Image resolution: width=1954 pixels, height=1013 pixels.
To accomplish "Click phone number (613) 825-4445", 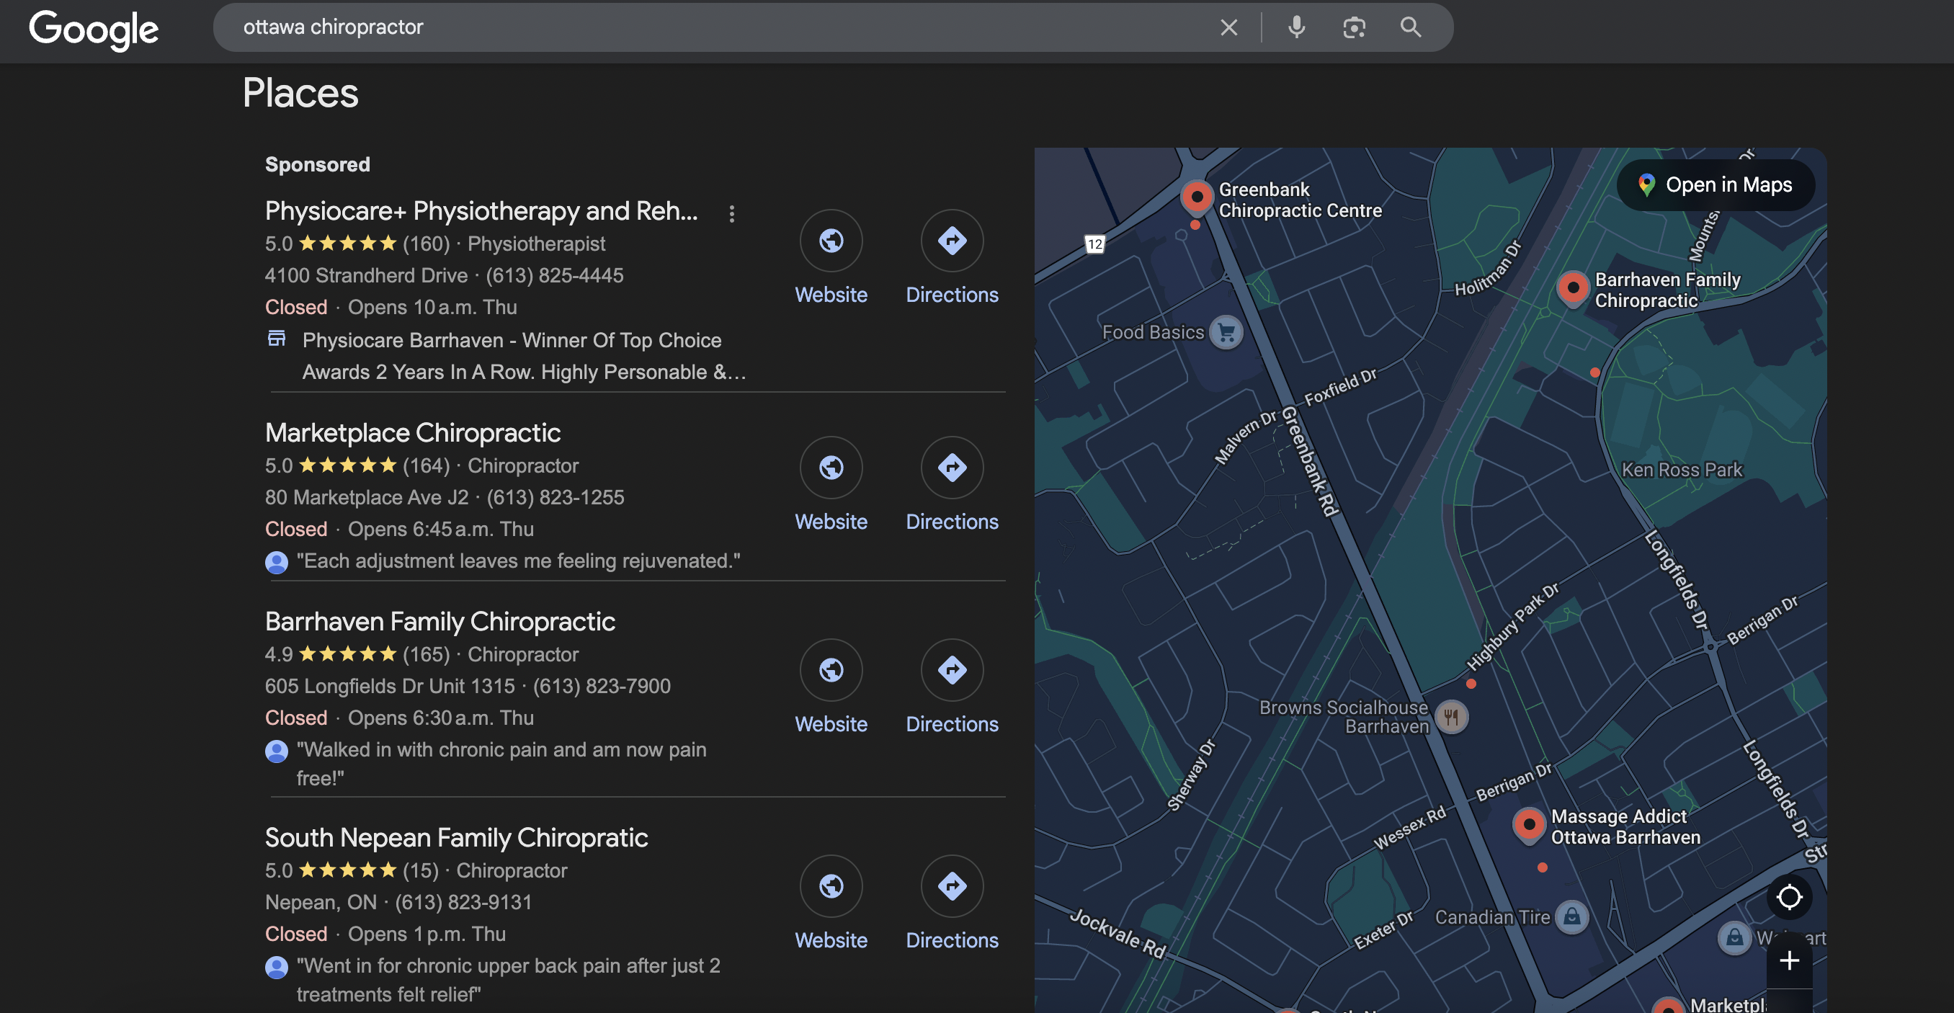I will (x=555, y=275).
